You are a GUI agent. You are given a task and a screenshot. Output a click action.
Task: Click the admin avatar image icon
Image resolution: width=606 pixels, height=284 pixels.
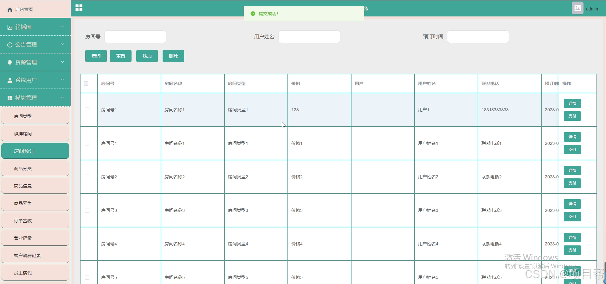coord(577,8)
